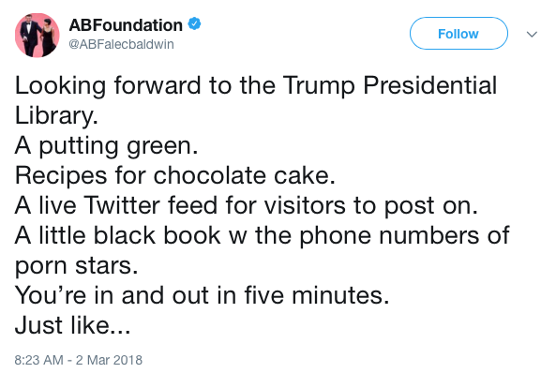
Task: Click the line about a live Twitter feed
Action: click(x=246, y=205)
